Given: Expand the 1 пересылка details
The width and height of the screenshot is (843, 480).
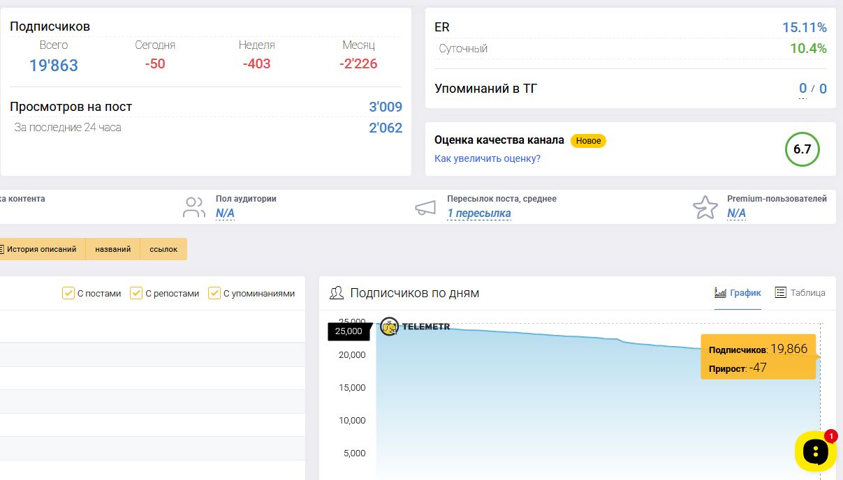Looking at the screenshot, I should (x=478, y=213).
